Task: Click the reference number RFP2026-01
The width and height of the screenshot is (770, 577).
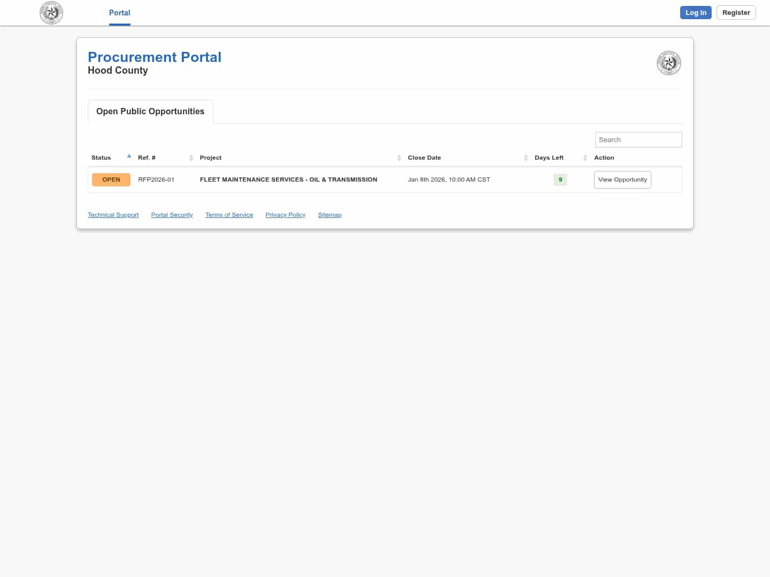Action: (x=156, y=180)
